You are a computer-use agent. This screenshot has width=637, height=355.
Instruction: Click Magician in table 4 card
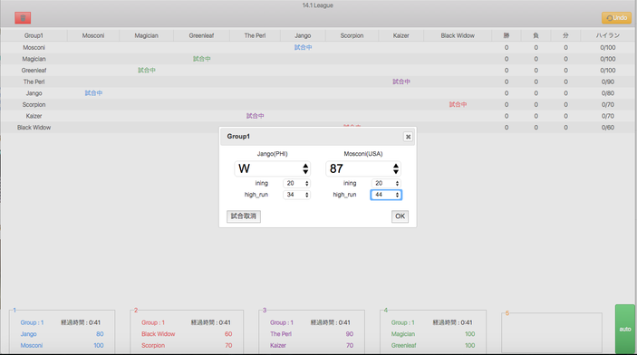(x=403, y=334)
